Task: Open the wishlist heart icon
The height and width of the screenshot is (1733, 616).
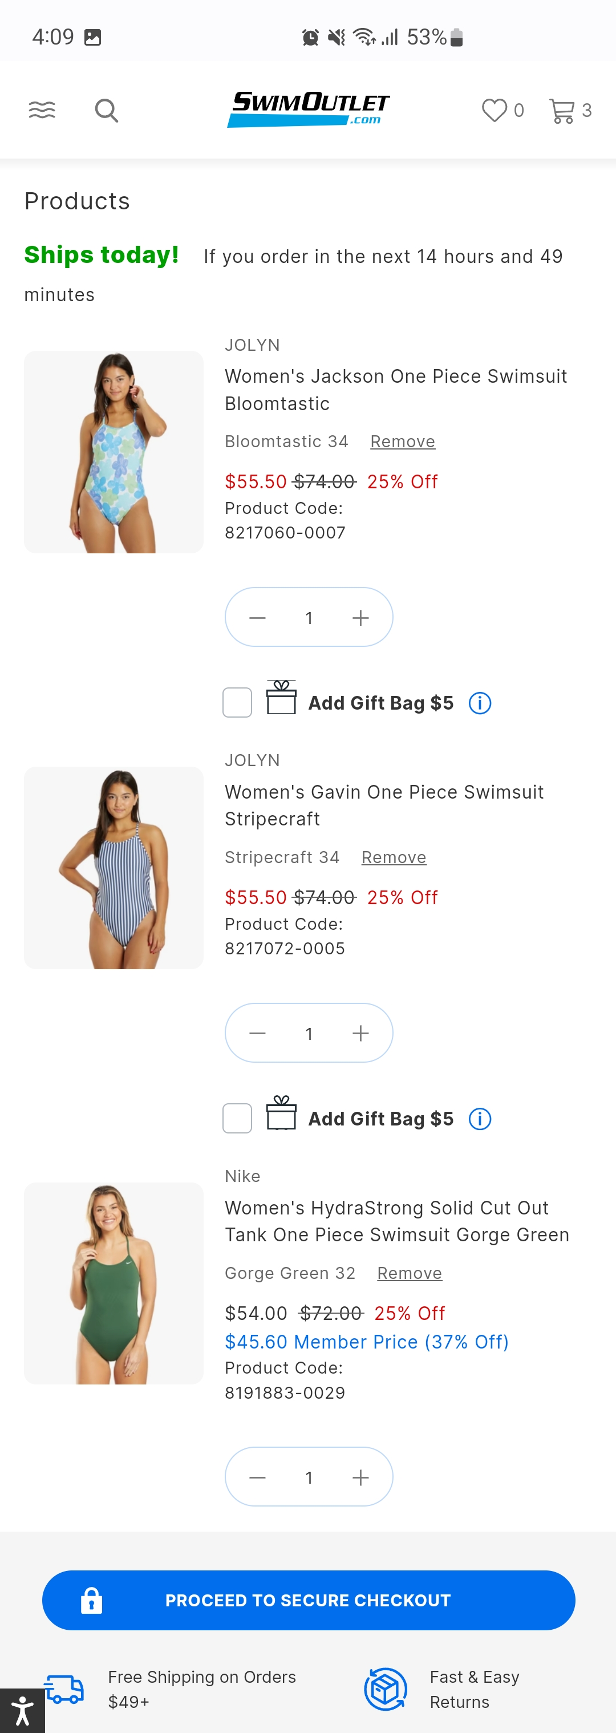Action: click(x=495, y=110)
